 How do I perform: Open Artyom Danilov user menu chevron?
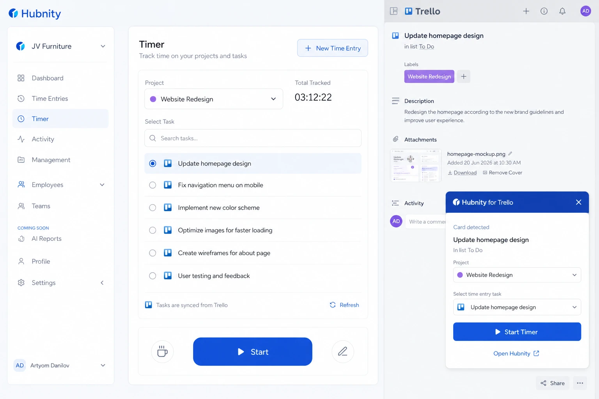tap(103, 365)
